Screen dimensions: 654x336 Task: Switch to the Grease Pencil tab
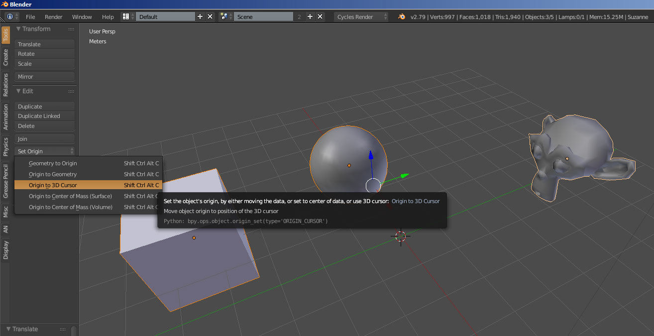click(x=5, y=181)
